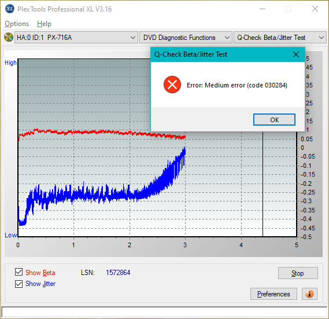Toggle the Show Jitter checkbox

[x=19, y=284]
